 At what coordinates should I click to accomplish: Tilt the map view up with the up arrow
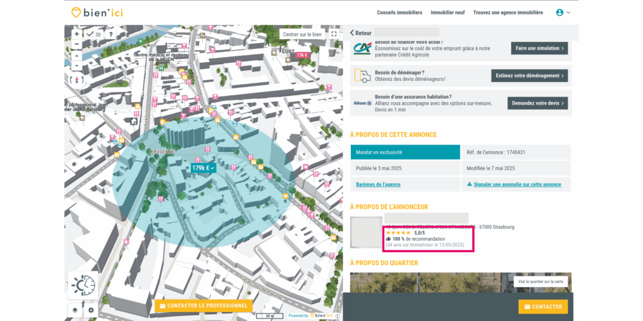point(77,56)
